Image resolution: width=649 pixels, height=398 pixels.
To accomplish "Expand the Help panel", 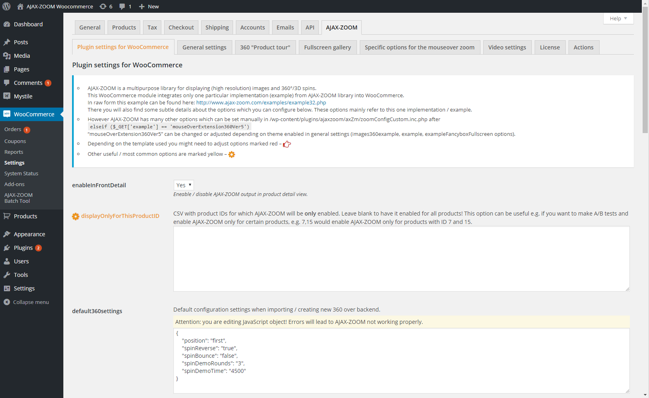I will coord(618,18).
